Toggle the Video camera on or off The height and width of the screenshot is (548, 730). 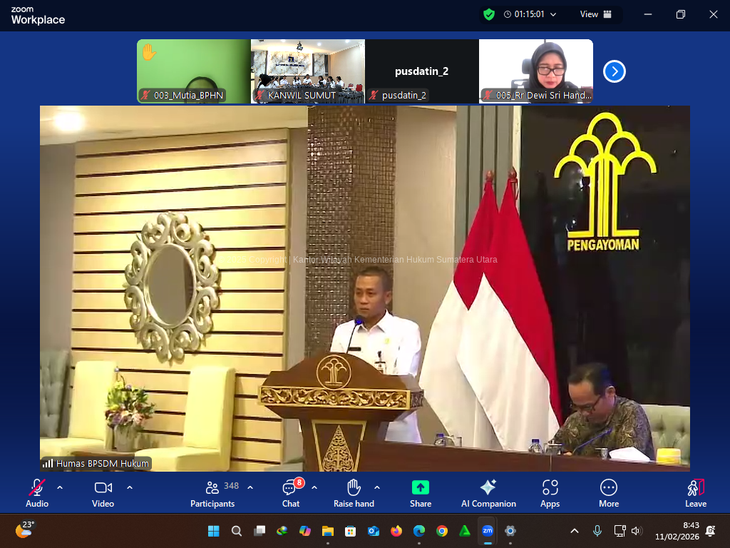pos(103,493)
